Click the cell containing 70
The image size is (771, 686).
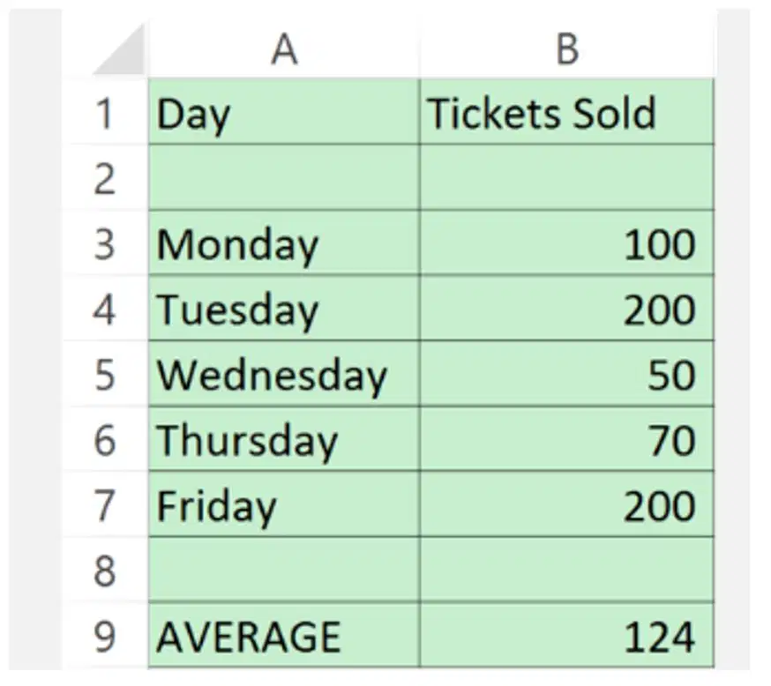click(x=567, y=439)
